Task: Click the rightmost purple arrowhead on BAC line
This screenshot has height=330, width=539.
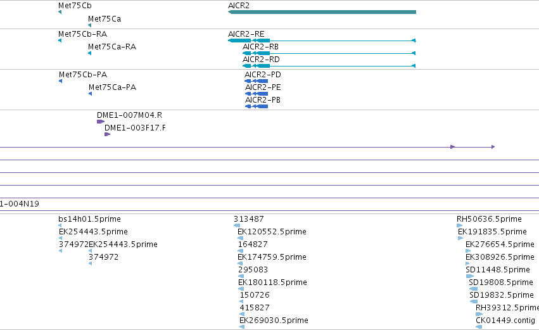Action: (x=493, y=147)
